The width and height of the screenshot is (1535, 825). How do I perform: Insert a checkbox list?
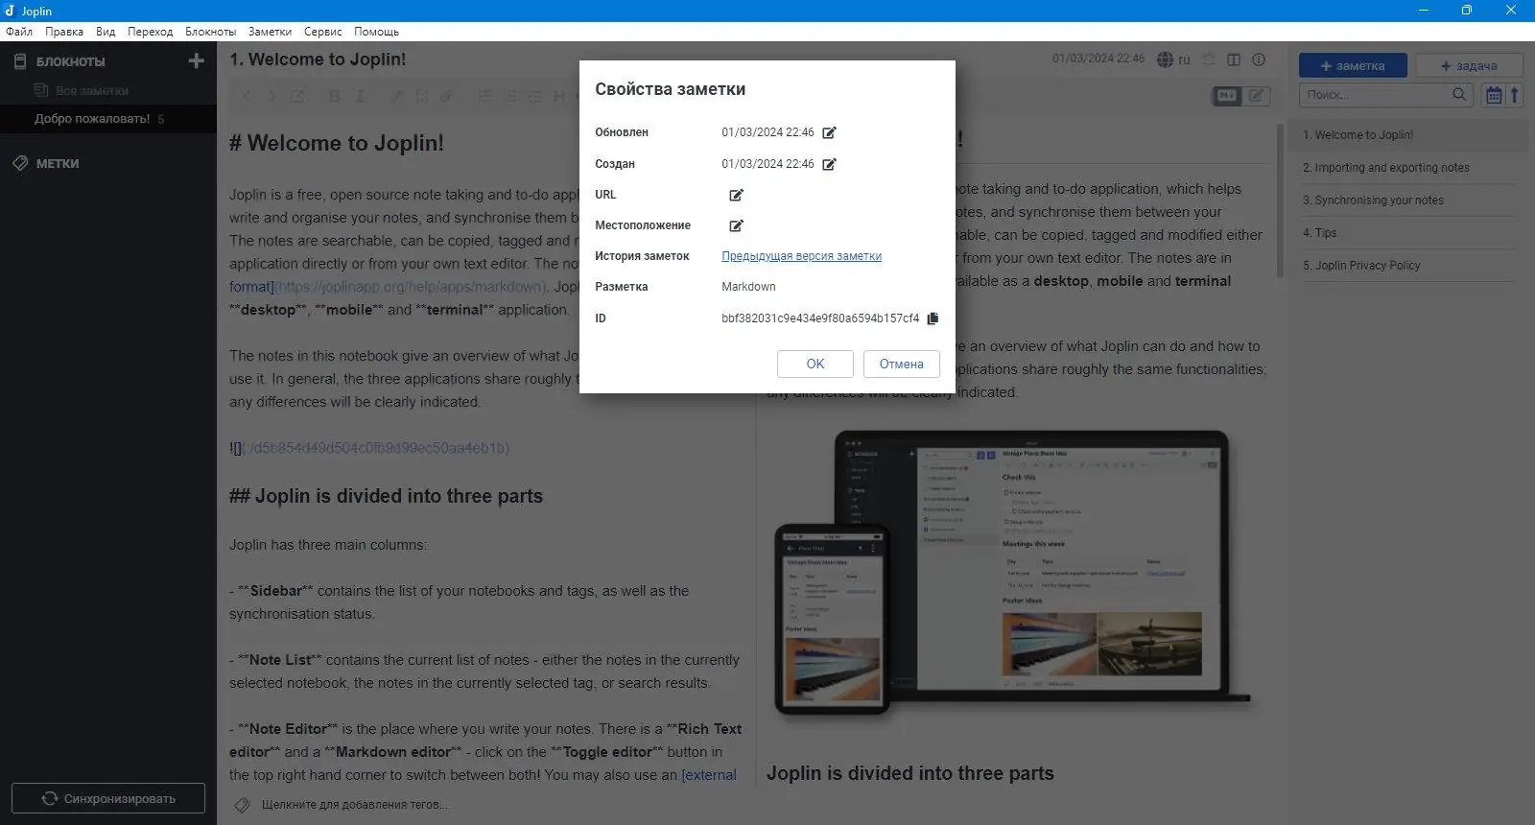(x=534, y=96)
